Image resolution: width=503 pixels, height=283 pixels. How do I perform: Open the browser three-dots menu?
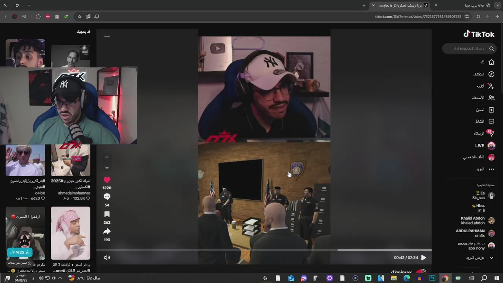[5, 17]
